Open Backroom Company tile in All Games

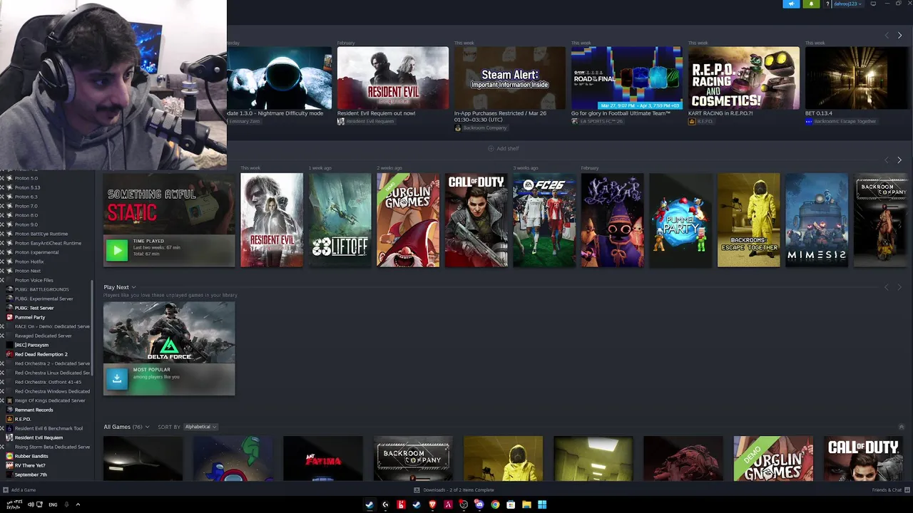pyautogui.click(x=413, y=459)
